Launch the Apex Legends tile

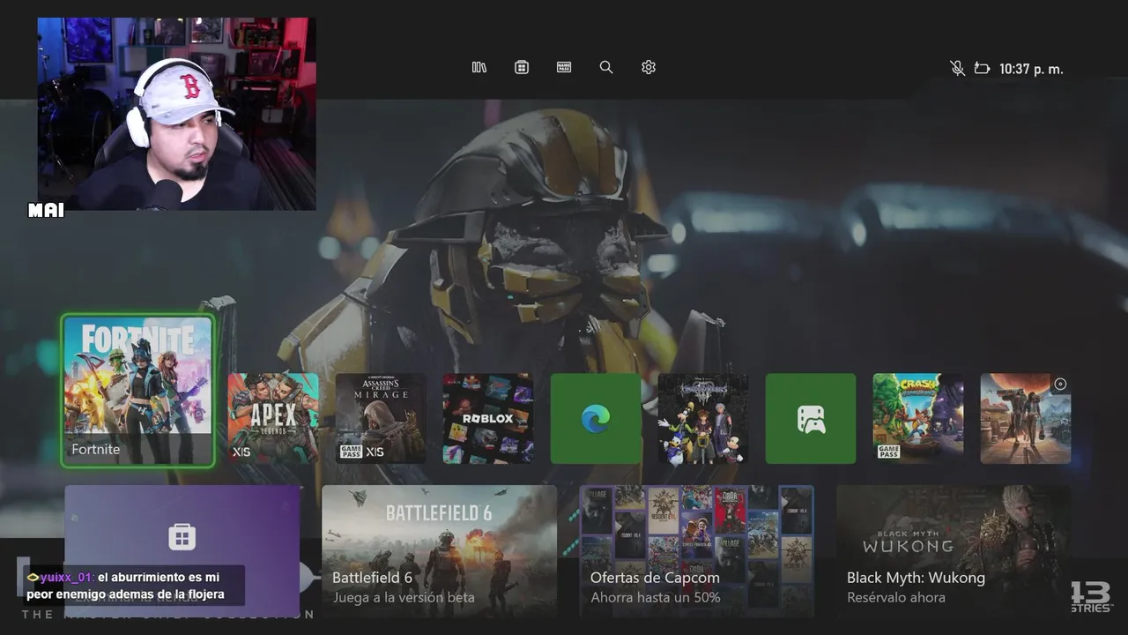coord(273,418)
